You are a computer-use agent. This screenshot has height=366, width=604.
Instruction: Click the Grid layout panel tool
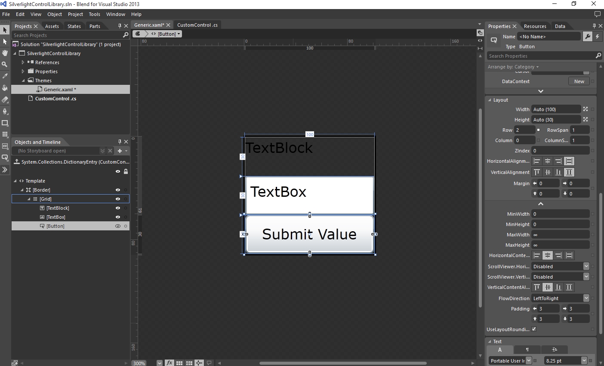point(5,134)
